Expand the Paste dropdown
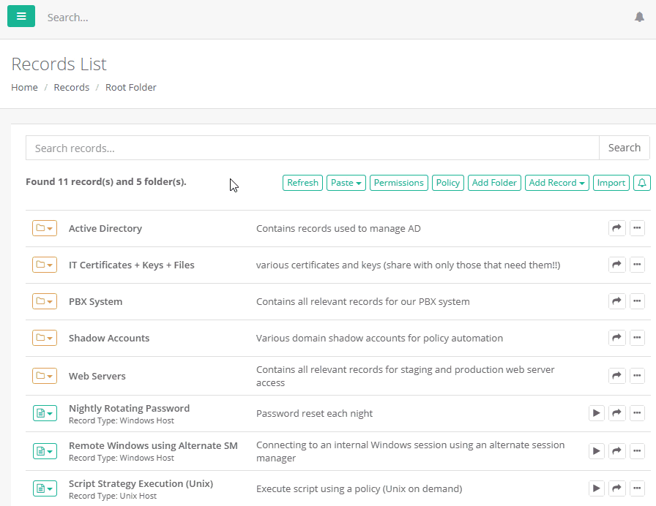Image resolution: width=656 pixels, height=506 pixels. pos(347,183)
